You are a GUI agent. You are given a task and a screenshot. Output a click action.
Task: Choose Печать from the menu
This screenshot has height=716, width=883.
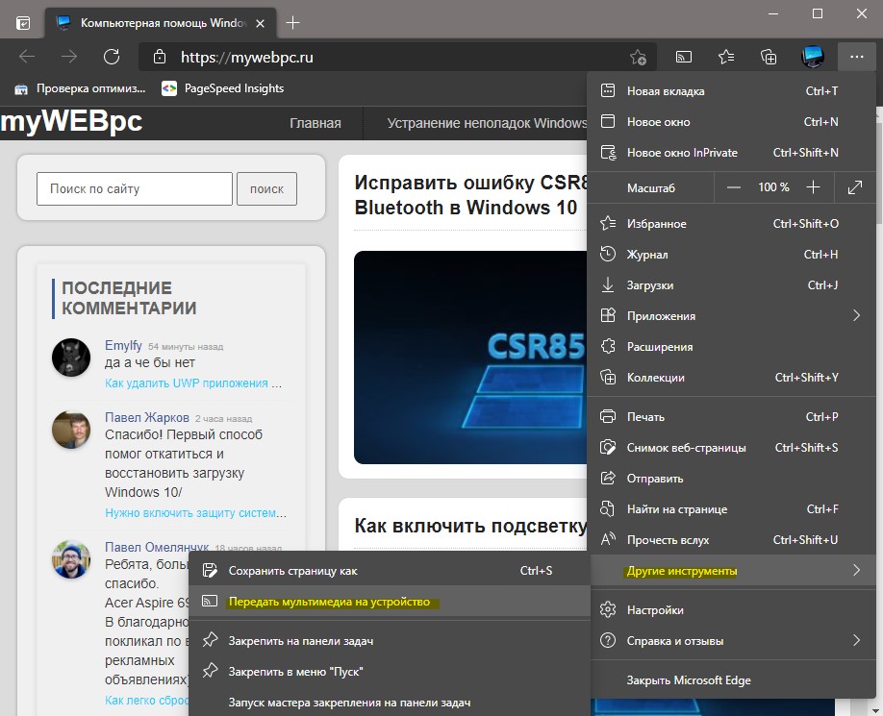(x=730, y=417)
